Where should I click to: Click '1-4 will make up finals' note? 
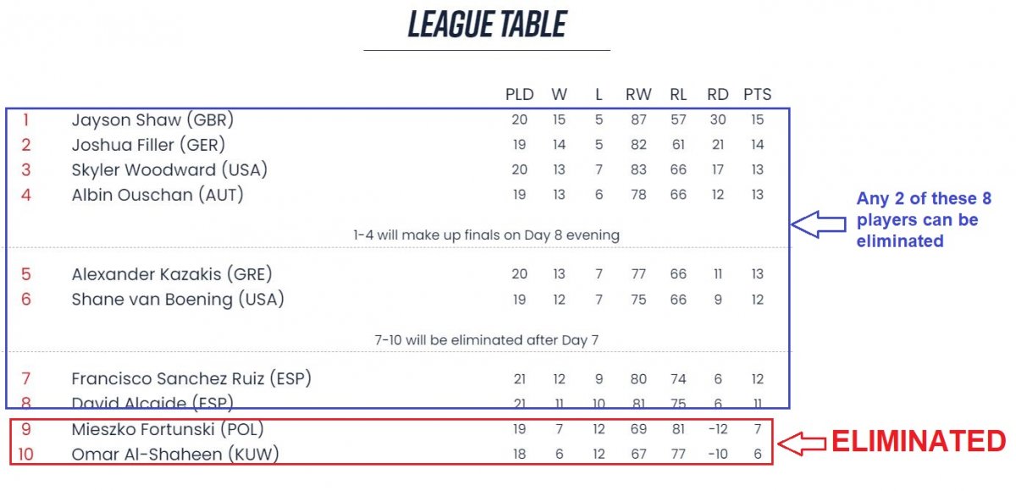click(487, 235)
